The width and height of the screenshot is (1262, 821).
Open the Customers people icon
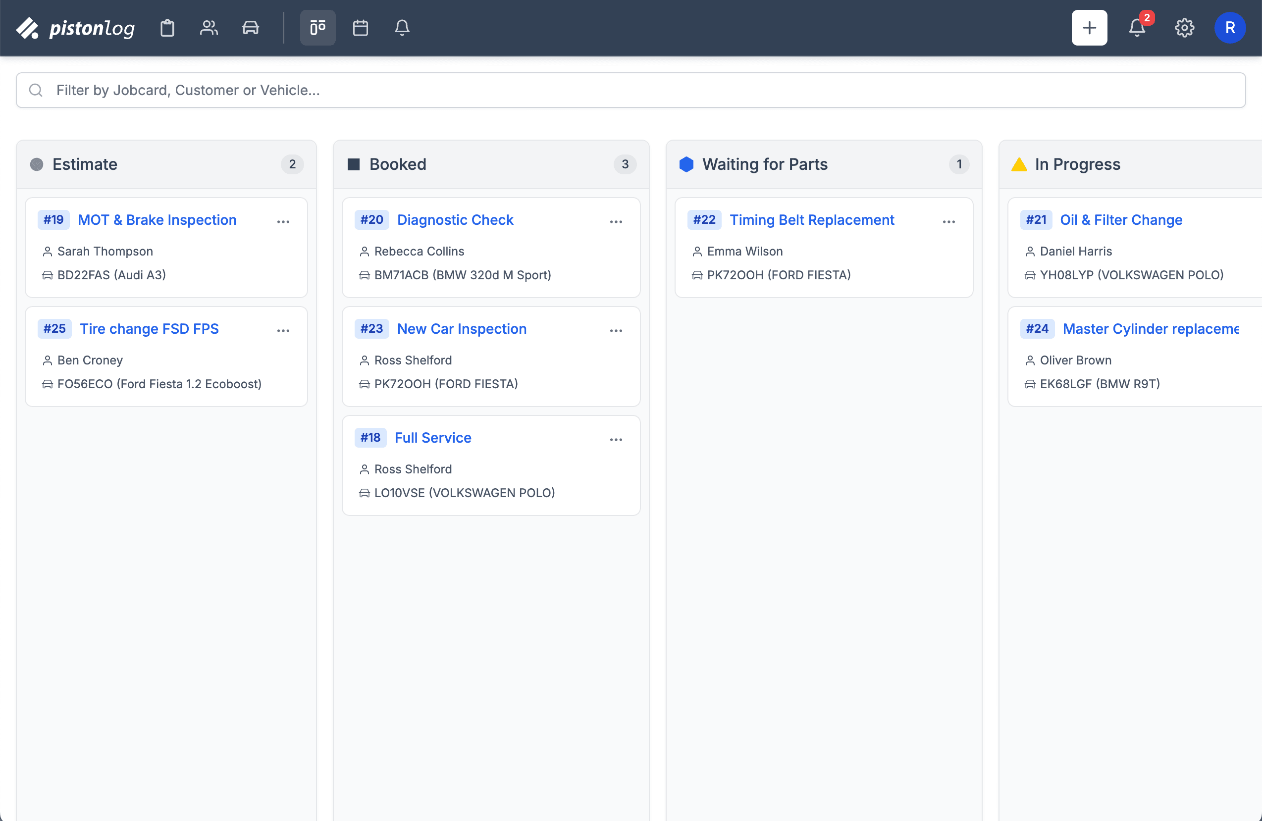click(x=209, y=28)
